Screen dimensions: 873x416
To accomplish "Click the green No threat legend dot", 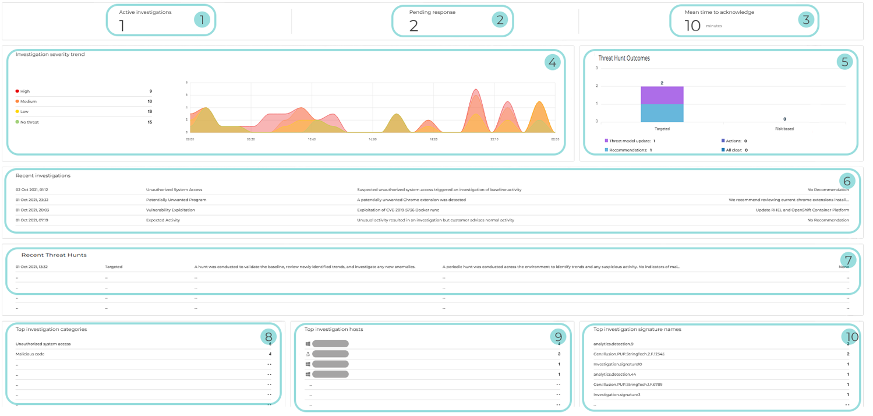I will point(17,122).
